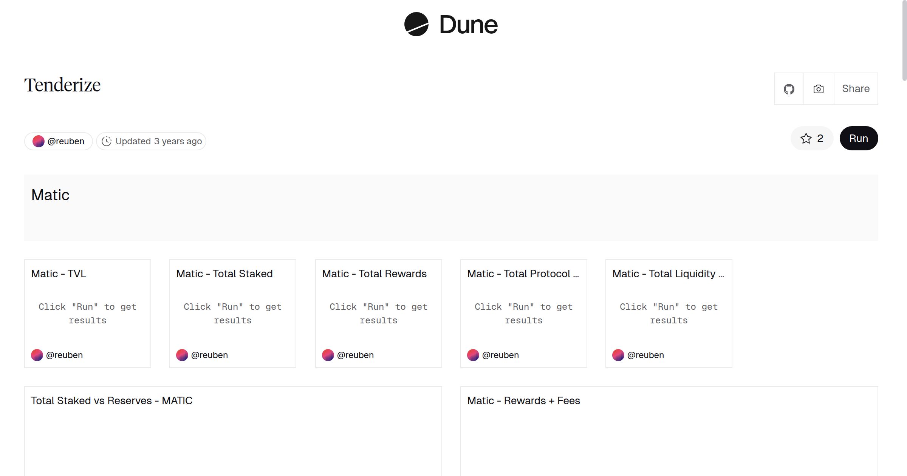Open Matic - Total Protocol card title
907x476 pixels.
[x=523, y=274]
